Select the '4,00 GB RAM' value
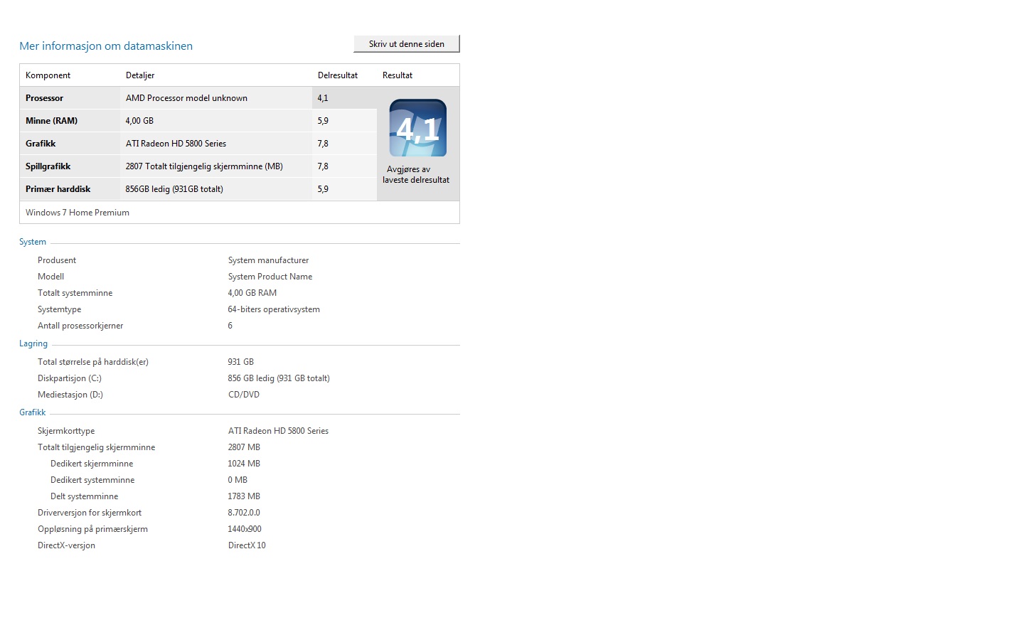The width and height of the screenshot is (1024, 640). (x=252, y=293)
